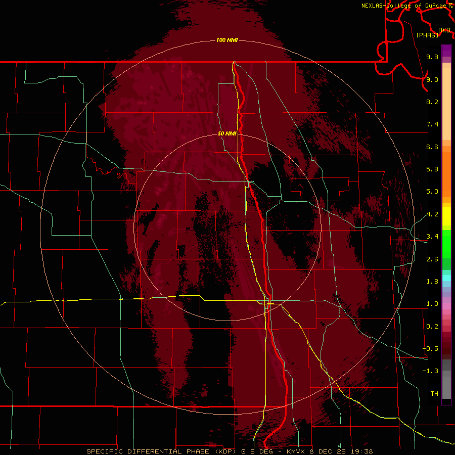Click the 100 NMI range ring label
The width and height of the screenshot is (455, 455).
click(x=227, y=40)
